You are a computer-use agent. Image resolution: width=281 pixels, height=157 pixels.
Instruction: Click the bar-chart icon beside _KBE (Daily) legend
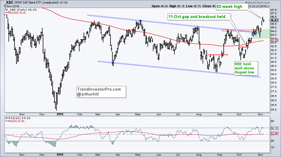6,10
